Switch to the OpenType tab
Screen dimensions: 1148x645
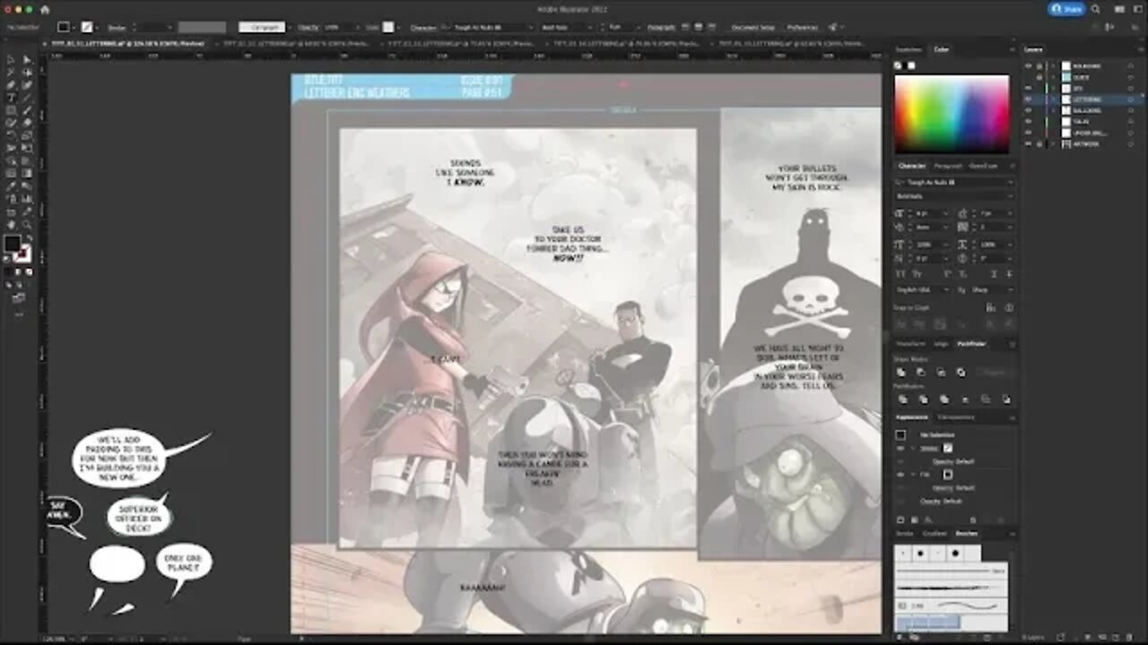click(x=983, y=166)
